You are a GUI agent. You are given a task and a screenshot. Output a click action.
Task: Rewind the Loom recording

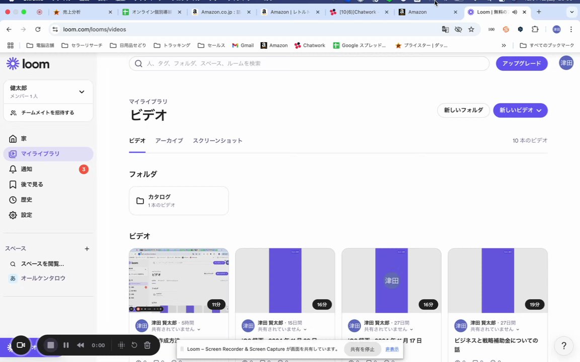(x=80, y=345)
